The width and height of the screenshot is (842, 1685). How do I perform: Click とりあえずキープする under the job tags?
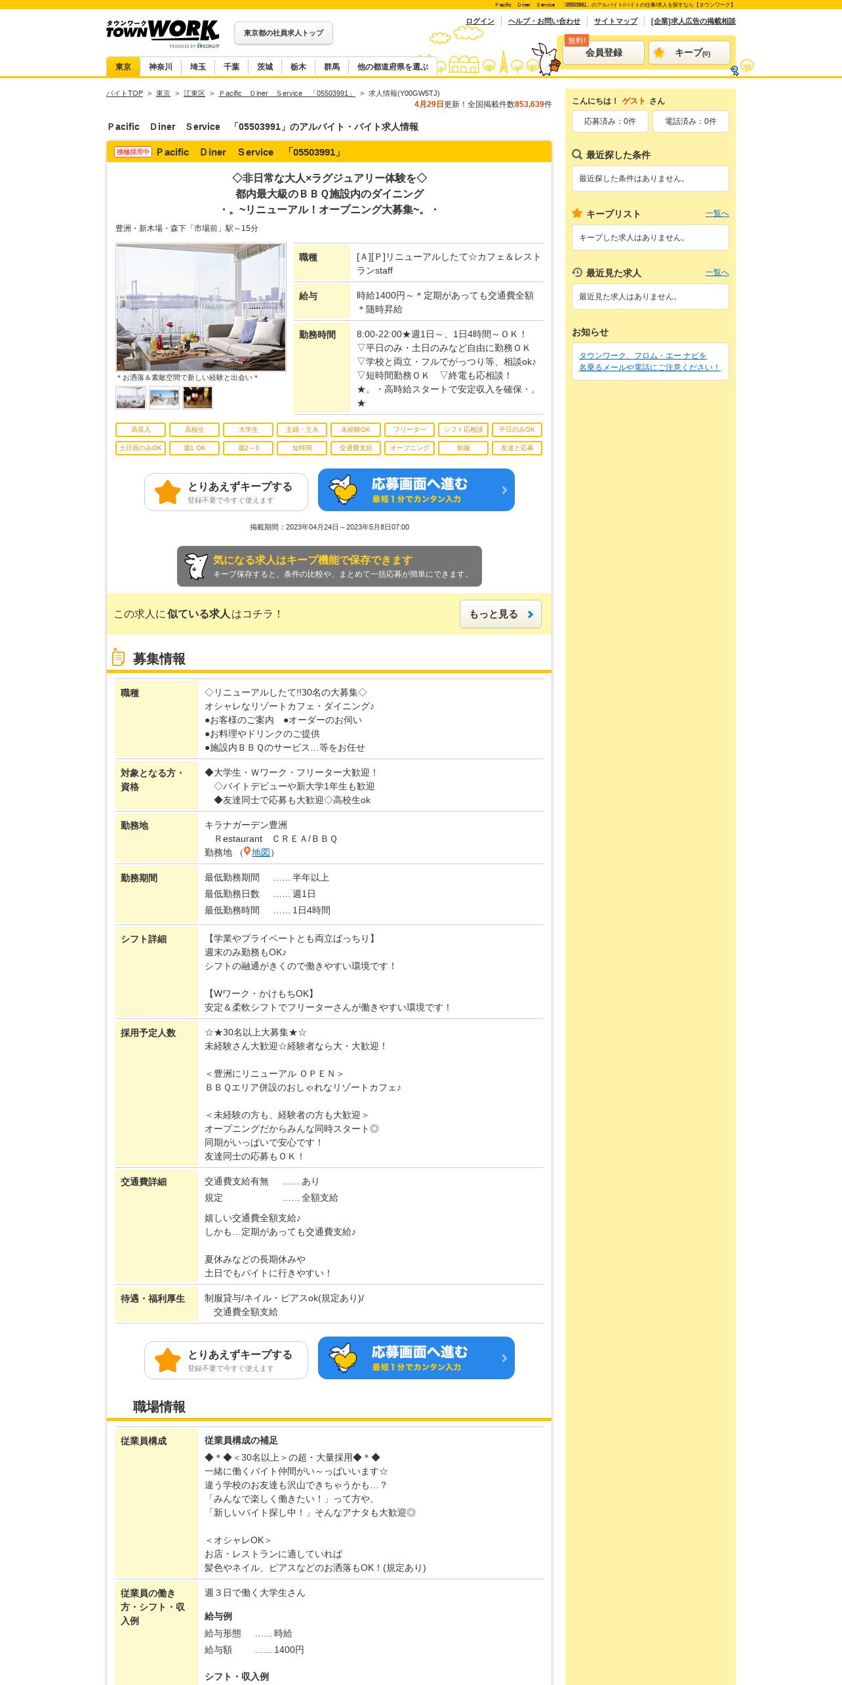pyautogui.click(x=226, y=492)
